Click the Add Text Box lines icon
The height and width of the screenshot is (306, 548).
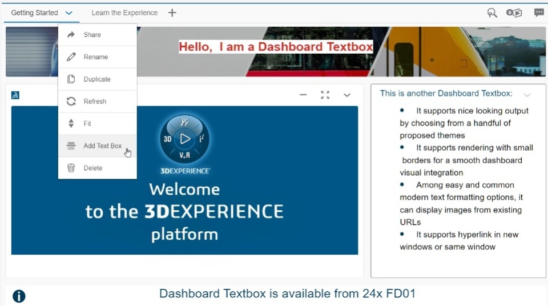pos(71,146)
